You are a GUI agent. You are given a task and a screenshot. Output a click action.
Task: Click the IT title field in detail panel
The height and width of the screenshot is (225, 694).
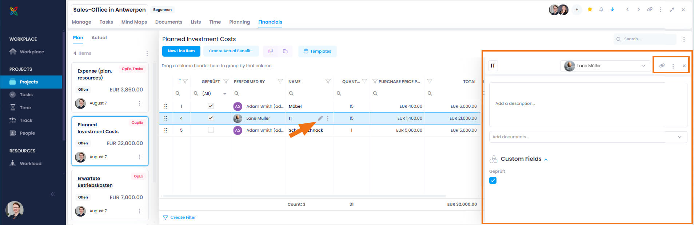[493, 66]
